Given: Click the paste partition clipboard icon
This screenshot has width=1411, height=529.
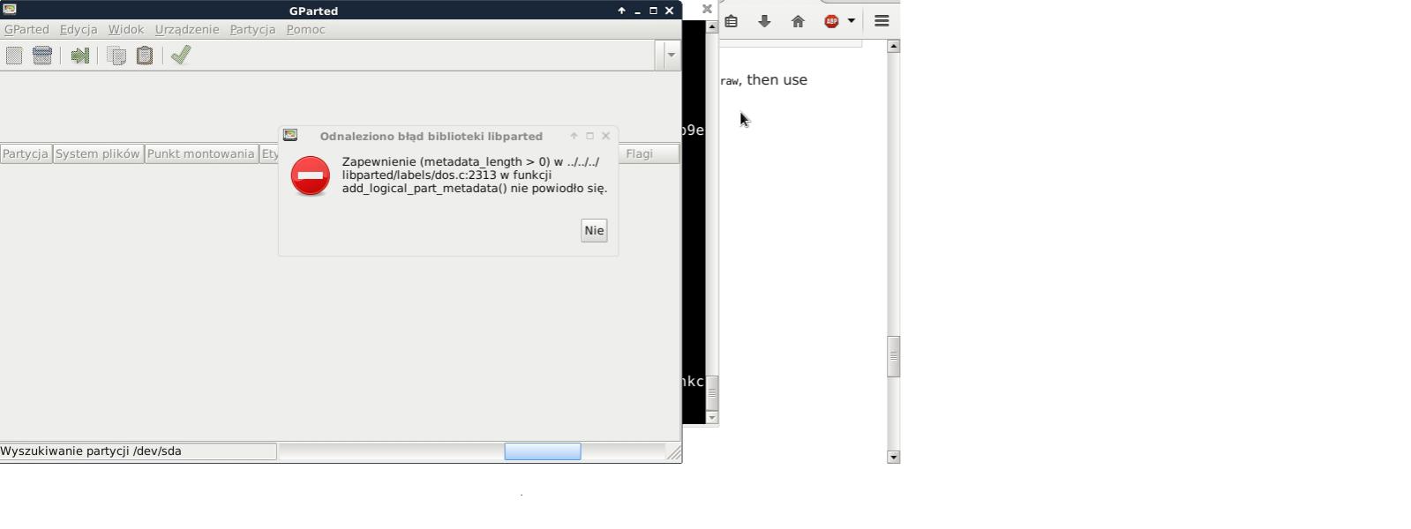Looking at the screenshot, I should (145, 56).
